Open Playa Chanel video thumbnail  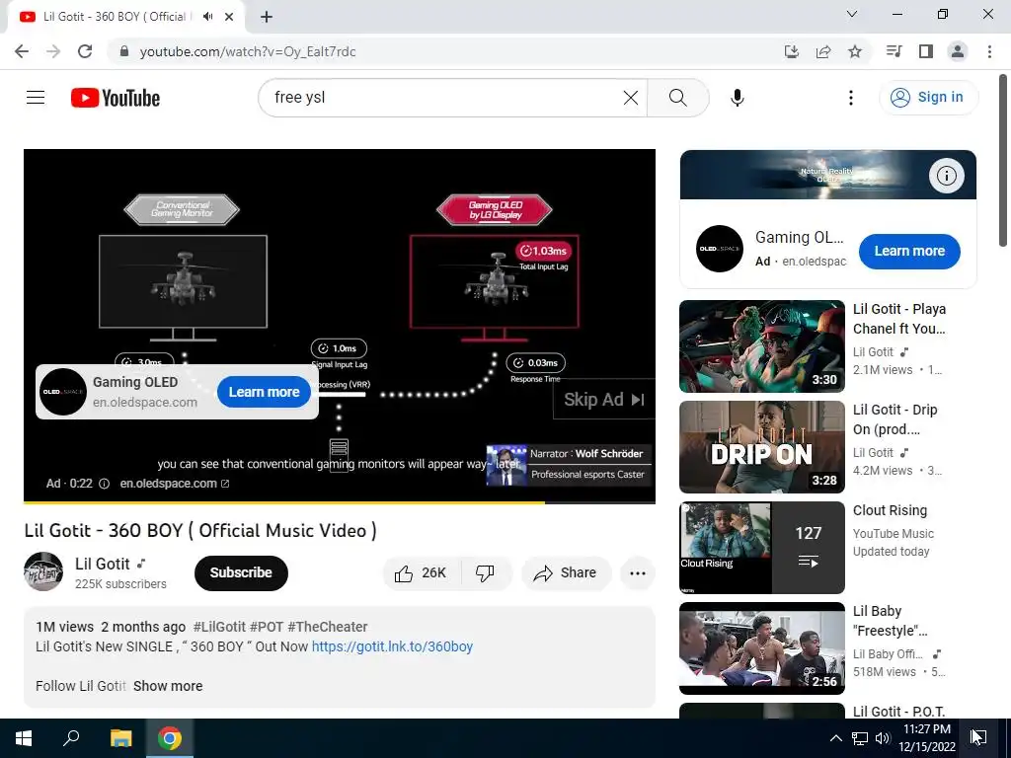coord(761,346)
